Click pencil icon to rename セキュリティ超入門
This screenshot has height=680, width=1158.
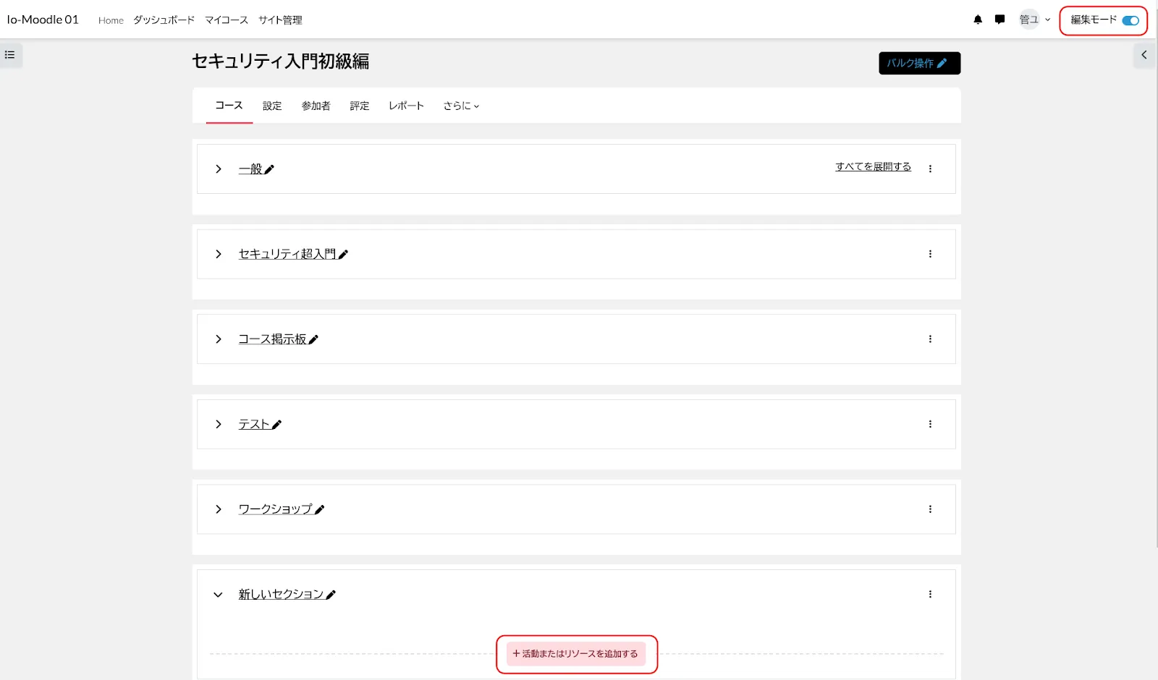point(343,255)
